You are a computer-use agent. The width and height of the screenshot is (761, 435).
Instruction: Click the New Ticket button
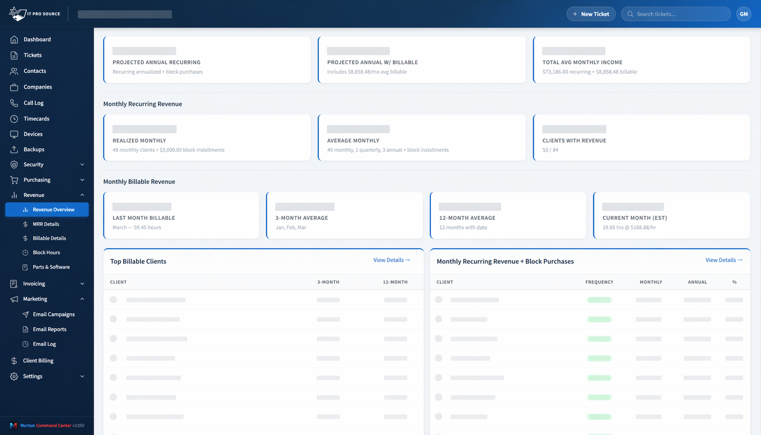(x=591, y=14)
